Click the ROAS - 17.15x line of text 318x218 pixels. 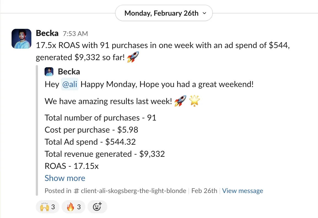click(72, 166)
